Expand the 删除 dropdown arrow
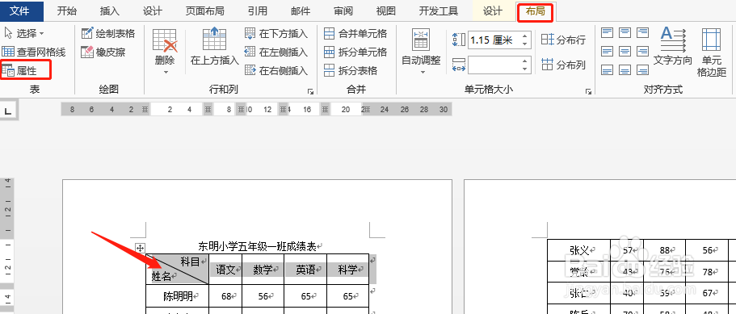 (x=166, y=72)
